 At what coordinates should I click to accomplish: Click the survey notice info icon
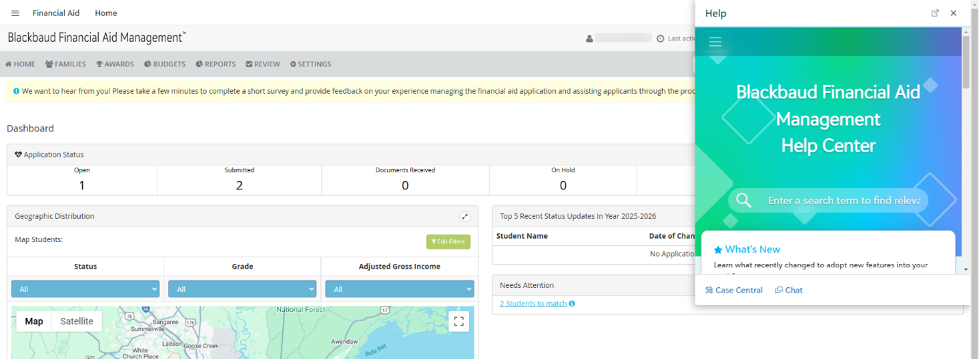click(x=16, y=91)
